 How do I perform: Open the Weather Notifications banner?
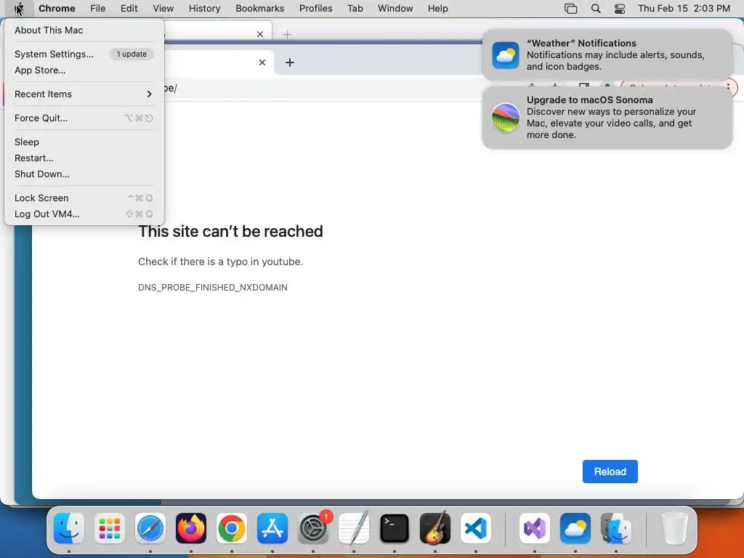coord(607,55)
